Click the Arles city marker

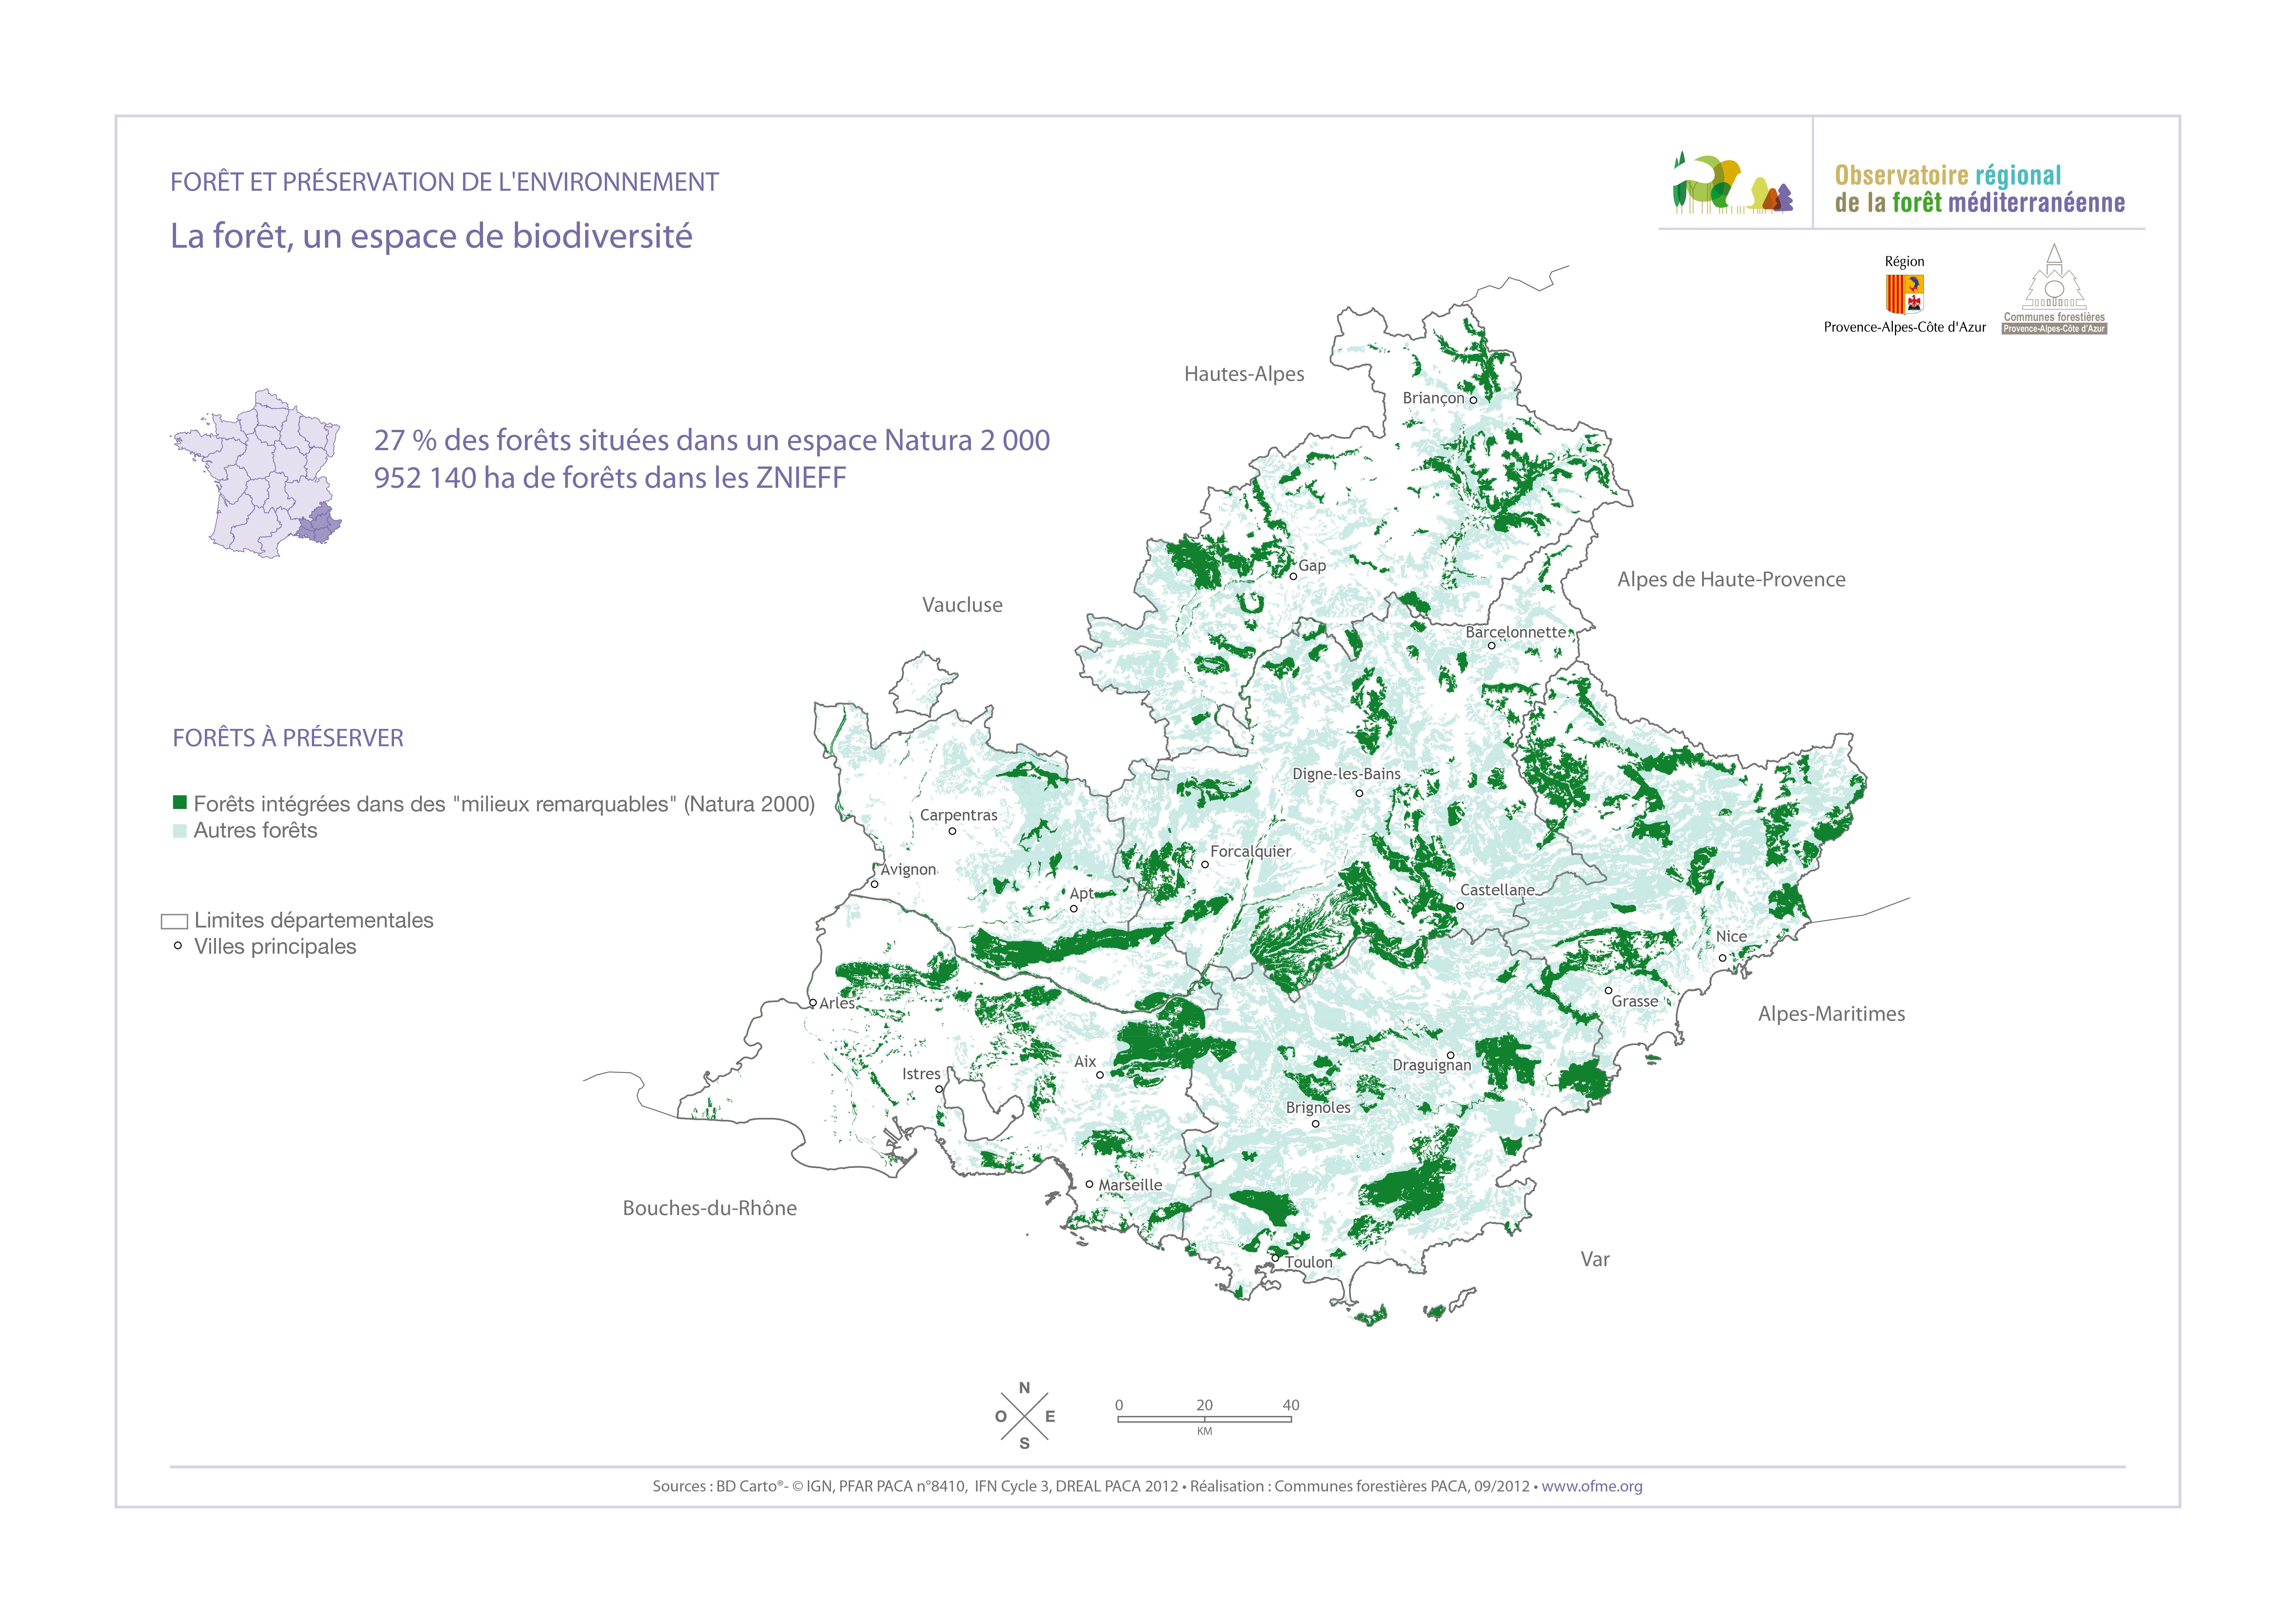813,1003
